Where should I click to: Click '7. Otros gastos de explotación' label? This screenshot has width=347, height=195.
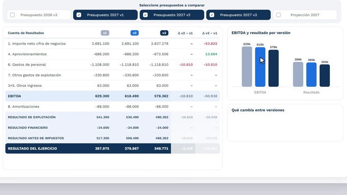[34, 75]
